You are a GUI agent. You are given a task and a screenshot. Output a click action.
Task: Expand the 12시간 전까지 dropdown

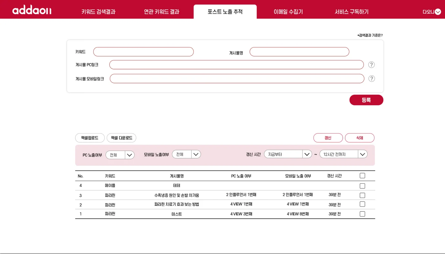click(343, 154)
